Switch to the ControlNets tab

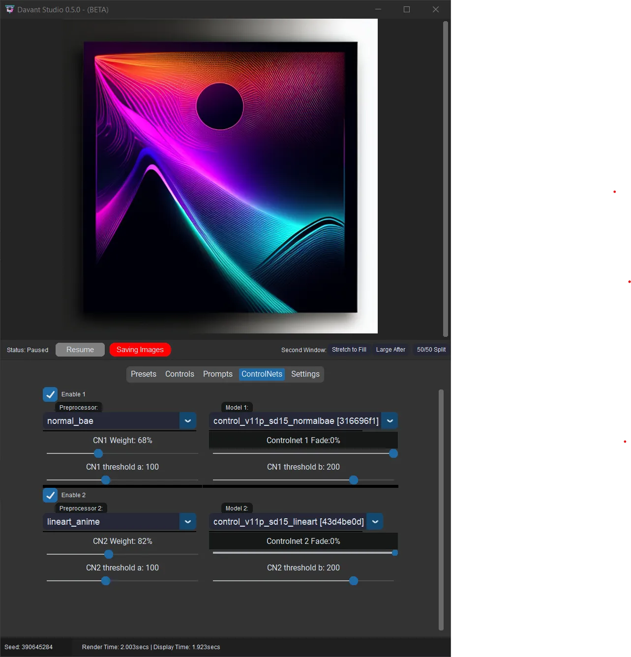pos(262,374)
